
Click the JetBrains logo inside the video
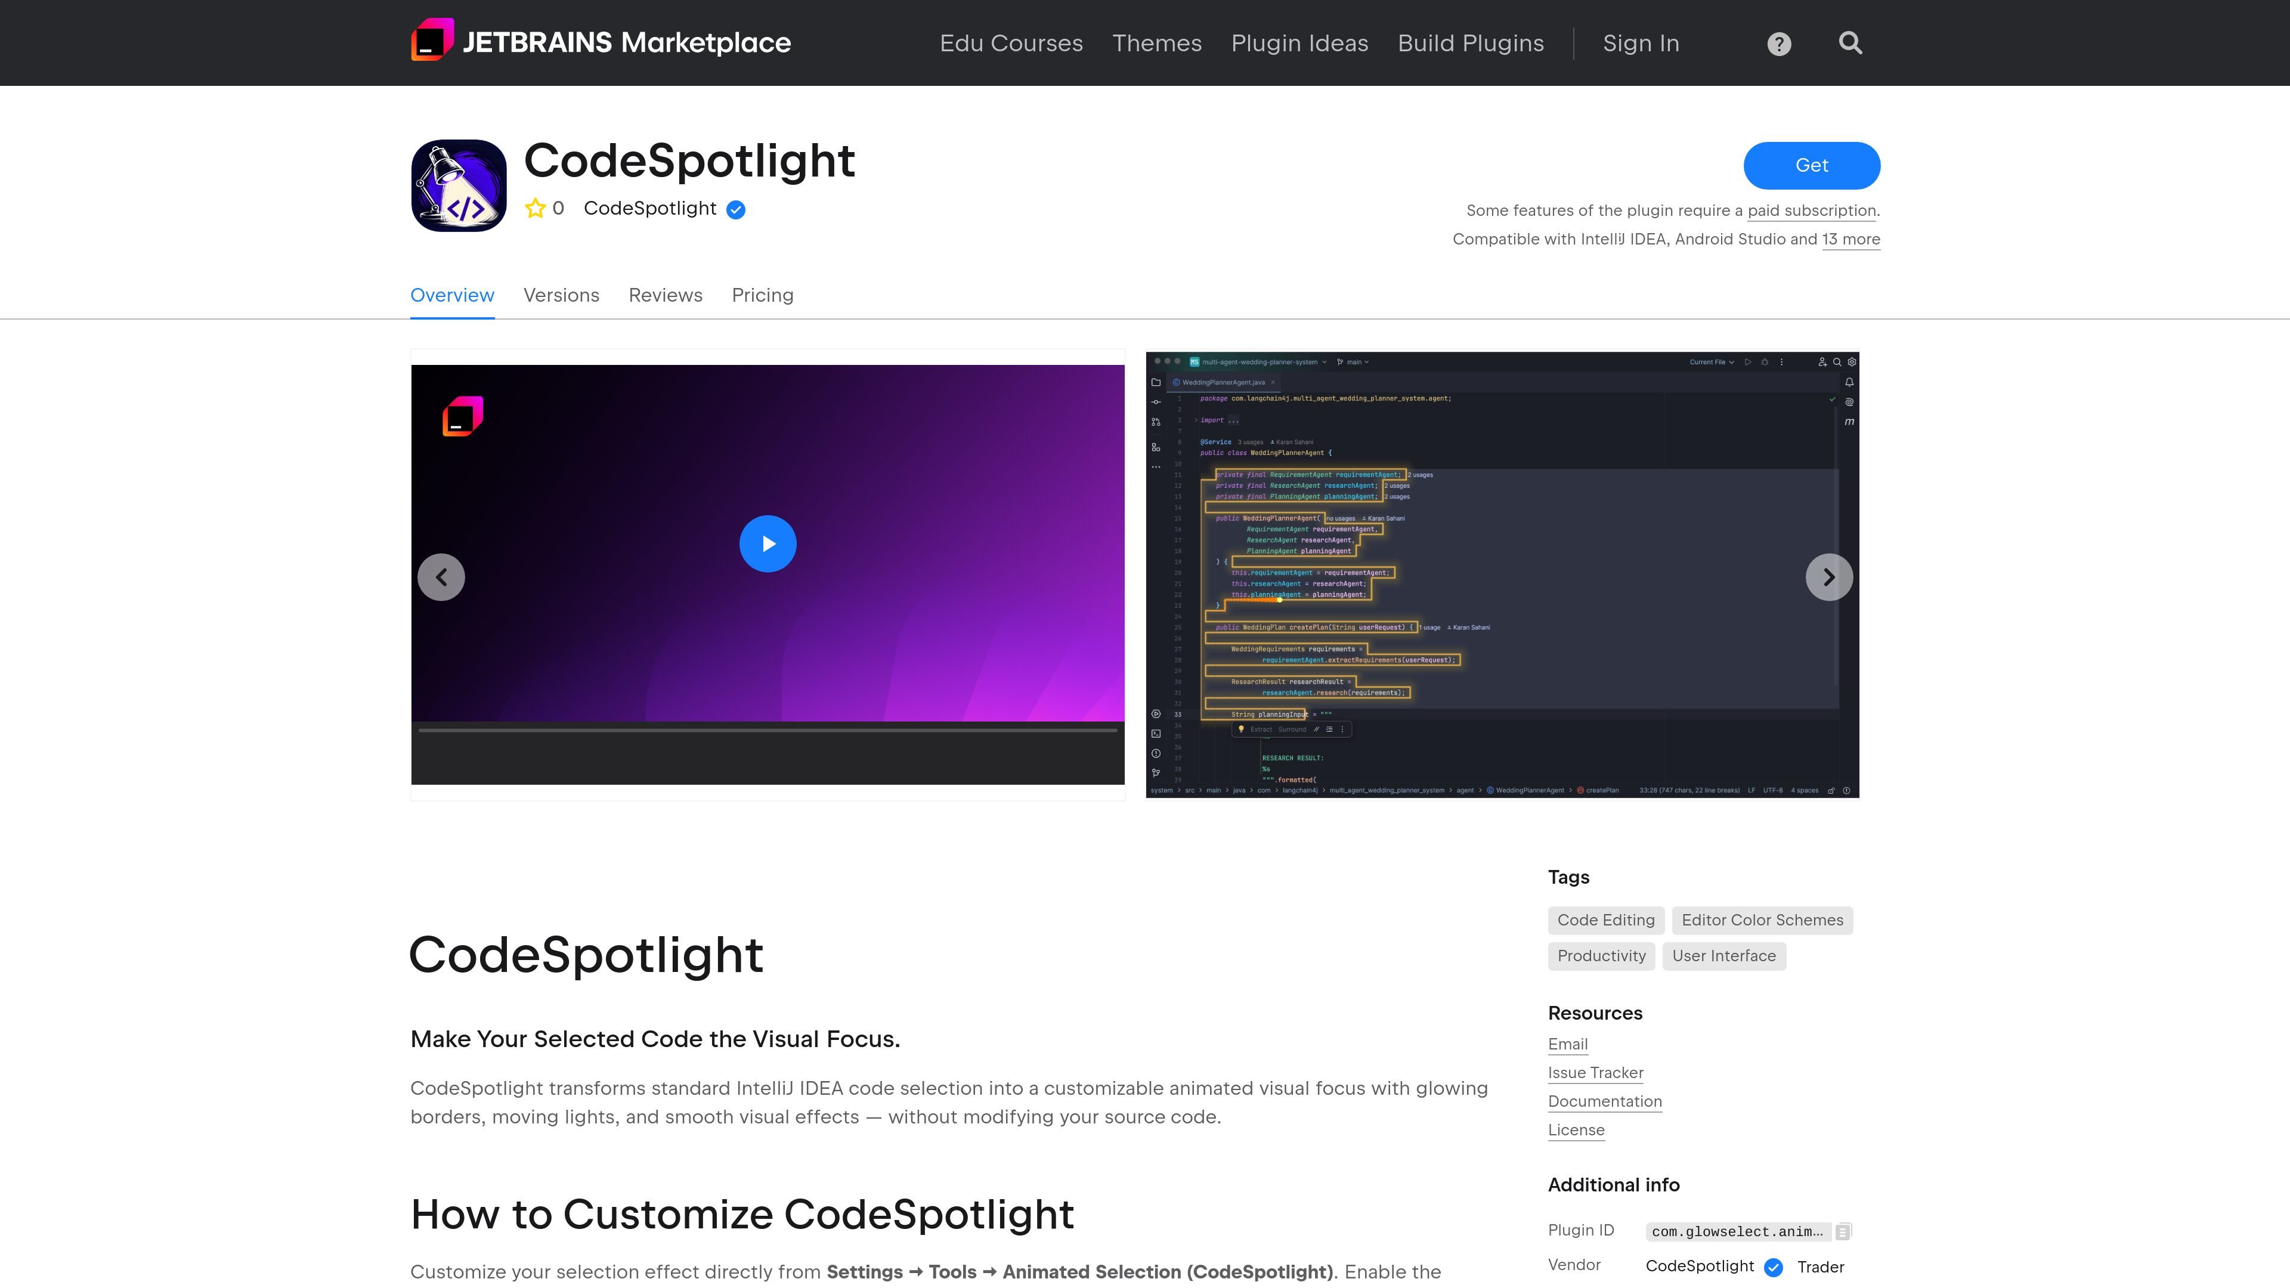click(462, 416)
